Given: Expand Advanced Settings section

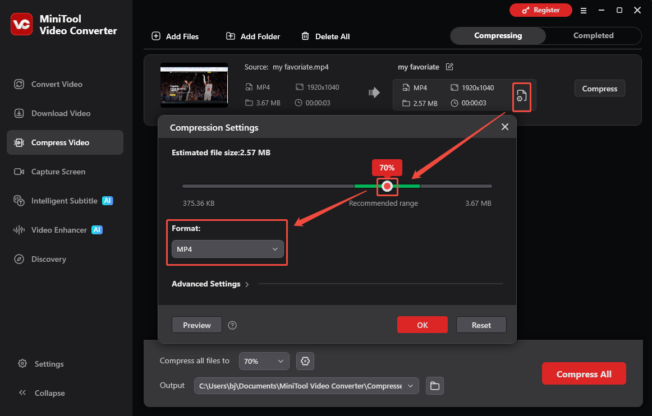Looking at the screenshot, I should [x=210, y=284].
